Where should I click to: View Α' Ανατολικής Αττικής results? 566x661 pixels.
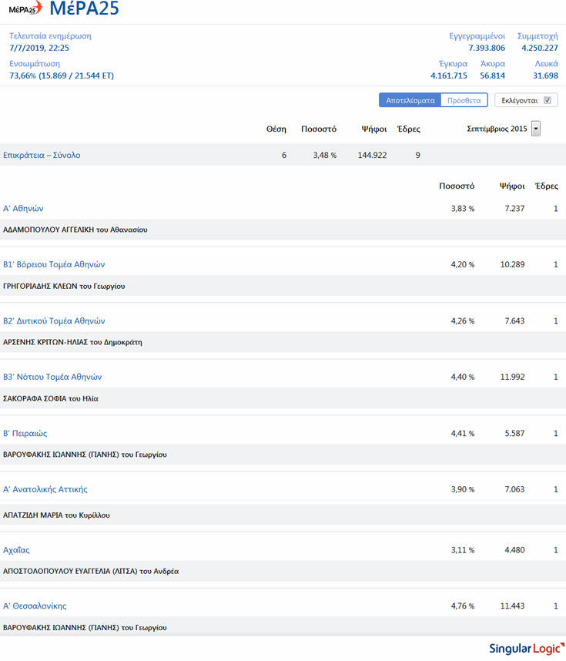click(x=45, y=489)
